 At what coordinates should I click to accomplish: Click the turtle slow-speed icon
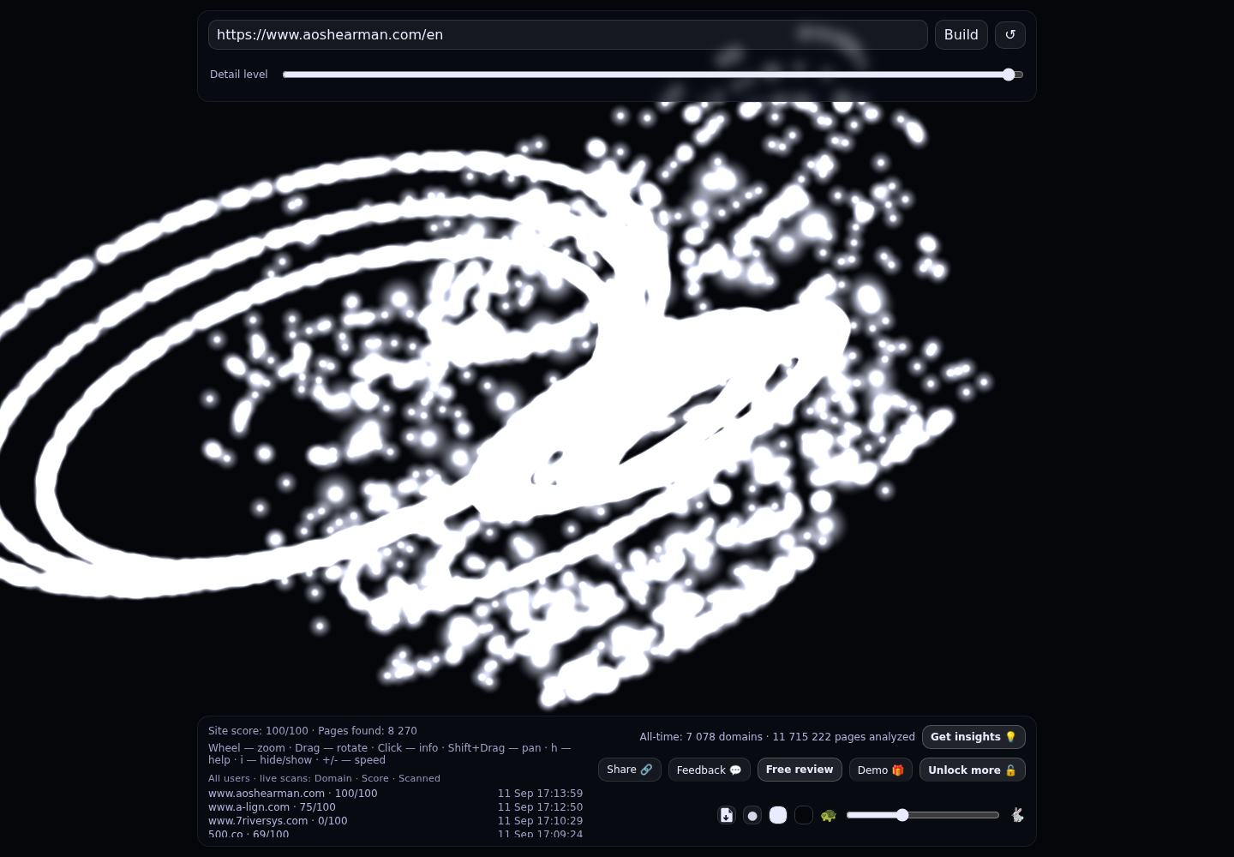tap(828, 815)
